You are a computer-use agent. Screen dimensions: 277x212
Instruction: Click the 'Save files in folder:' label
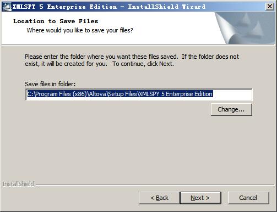click(x=50, y=84)
